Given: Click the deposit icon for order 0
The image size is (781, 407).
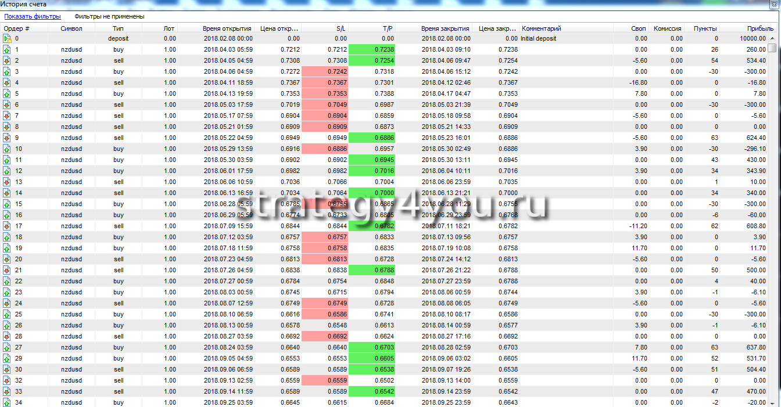Looking at the screenshot, I should coord(7,39).
